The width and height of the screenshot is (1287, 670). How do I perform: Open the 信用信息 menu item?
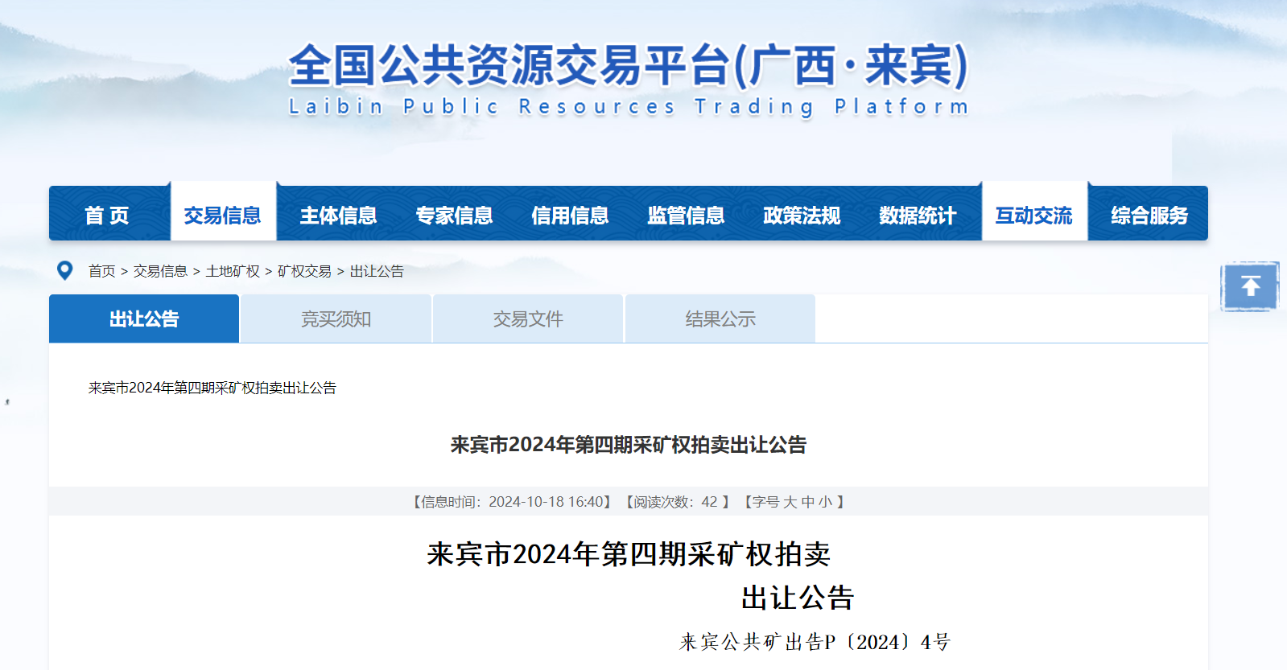click(570, 216)
